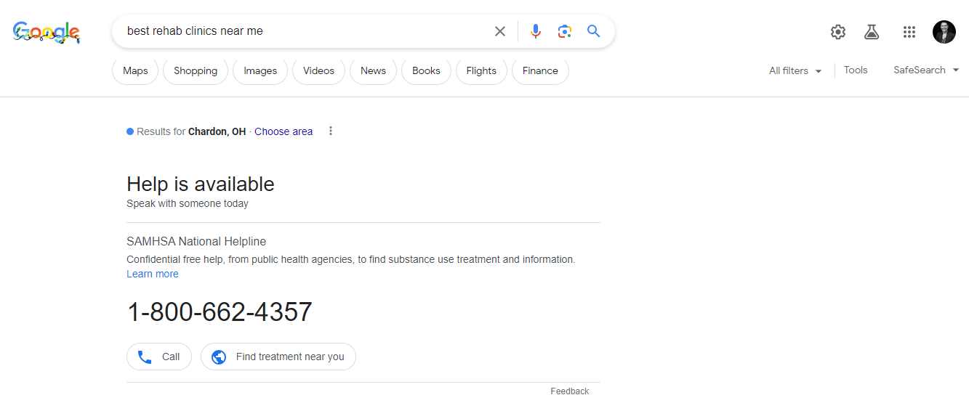This screenshot has height=411, width=969.
Task: Open the Learn more link
Action: click(153, 274)
